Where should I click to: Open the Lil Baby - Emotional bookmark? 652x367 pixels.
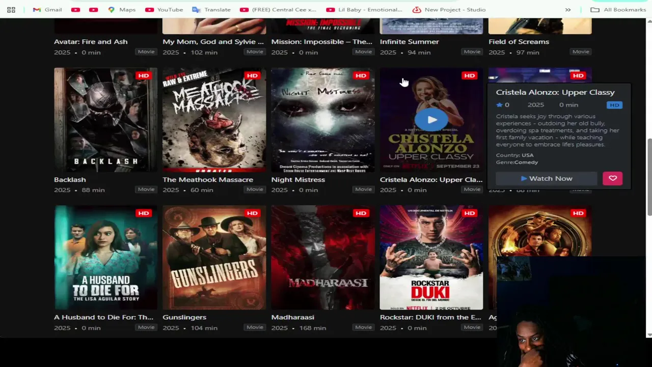[x=364, y=10]
